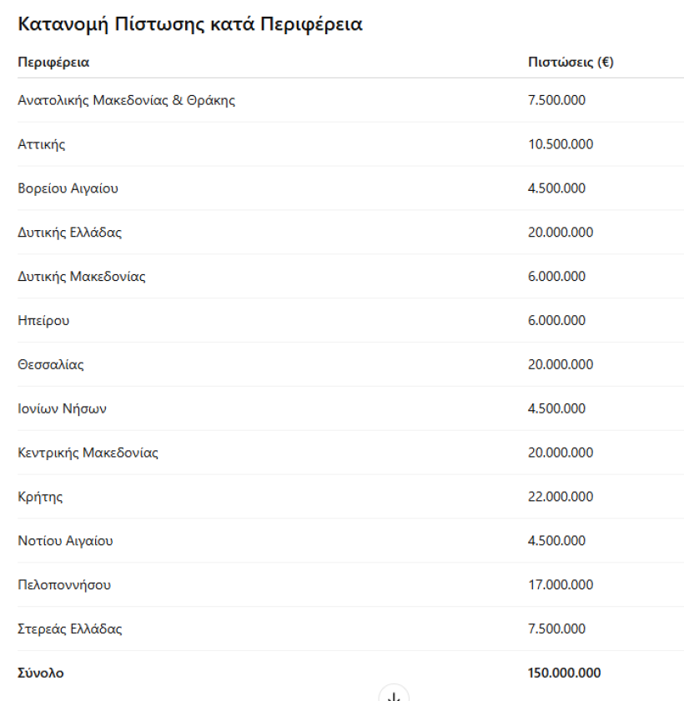Click the Κατανομή Πίστωσης κατά Περιφέρεια heading
Screen dimensions: 684x701
pos(190,24)
